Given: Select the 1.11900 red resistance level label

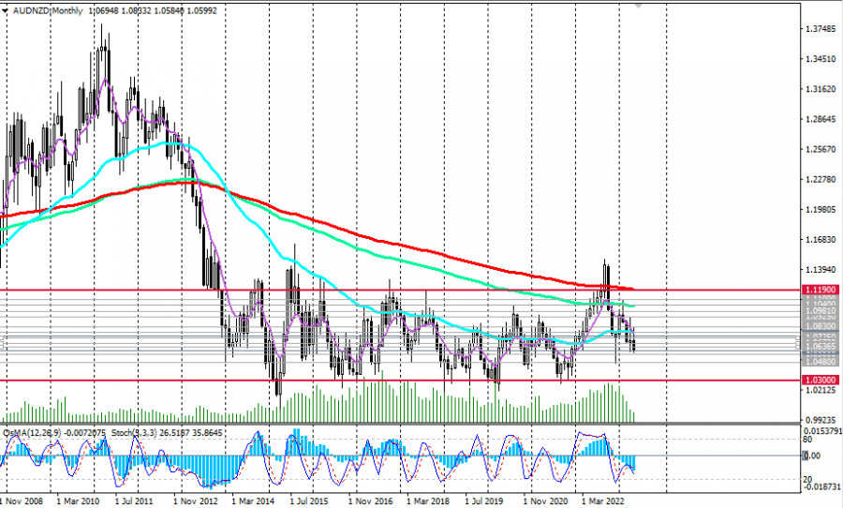Looking at the screenshot, I should point(819,291).
